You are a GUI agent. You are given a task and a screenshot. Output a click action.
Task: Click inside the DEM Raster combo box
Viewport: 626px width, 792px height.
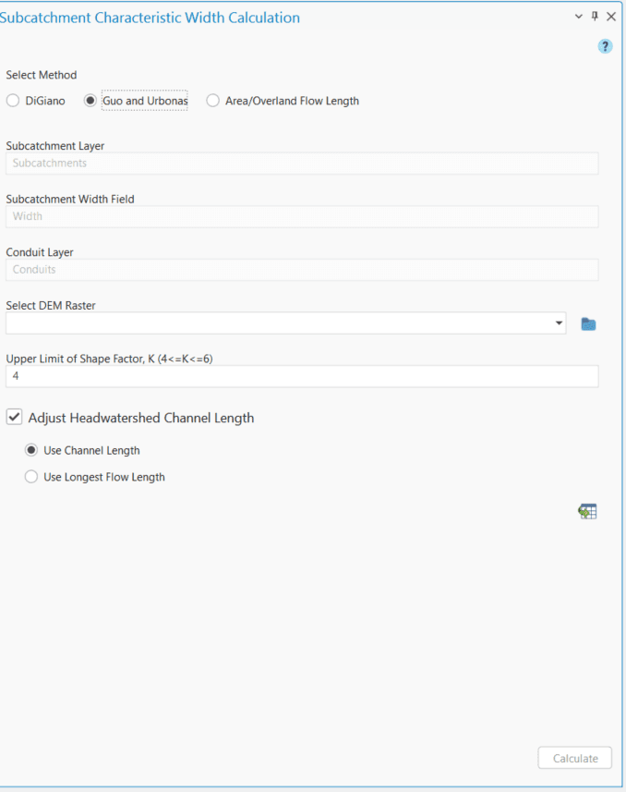277,323
